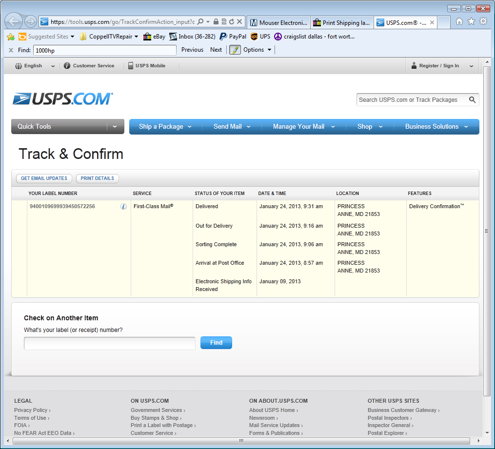Click Previous in the Find bar

click(192, 50)
